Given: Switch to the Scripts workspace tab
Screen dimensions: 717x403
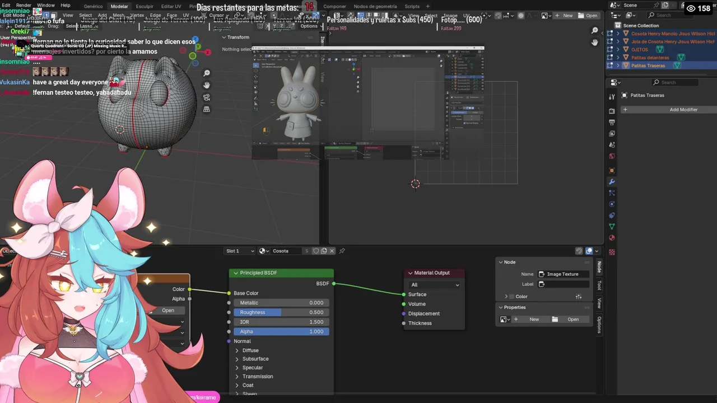Looking at the screenshot, I should coord(412,6).
